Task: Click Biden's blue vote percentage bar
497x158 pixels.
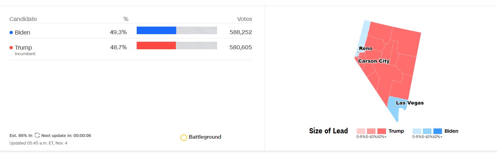Action: (156, 31)
